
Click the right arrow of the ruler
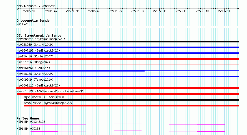point(238,9)
